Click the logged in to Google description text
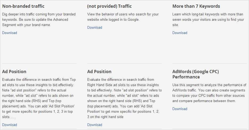 coord(122,17)
